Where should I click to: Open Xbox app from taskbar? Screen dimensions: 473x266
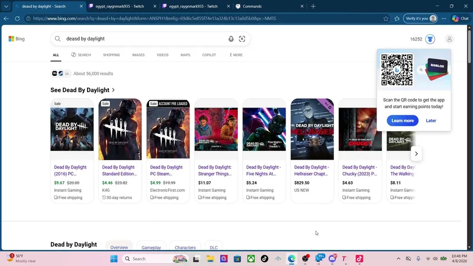251,259
